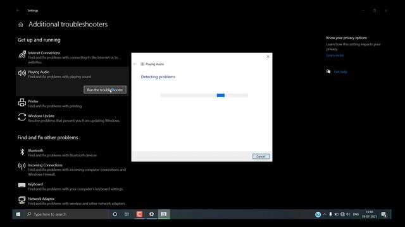
Task: Click the taskbar search box
Action: pyautogui.click(x=66, y=214)
